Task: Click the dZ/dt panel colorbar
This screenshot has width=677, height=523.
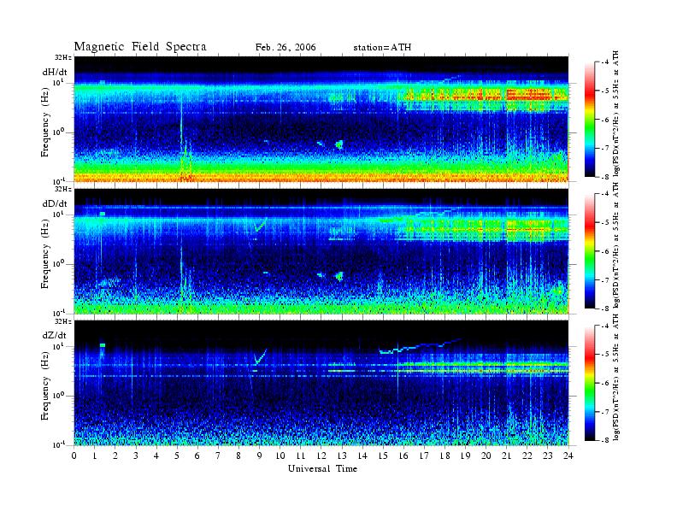Action: point(589,383)
